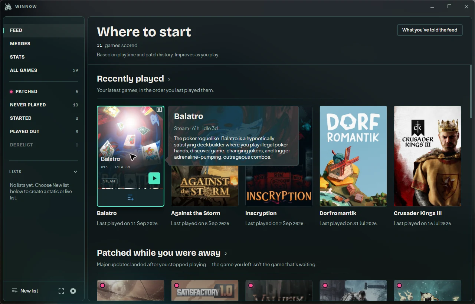The width and height of the screenshot is (475, 304).
Task: Open the Dorfromantik cover art
Action: (353, 156)
